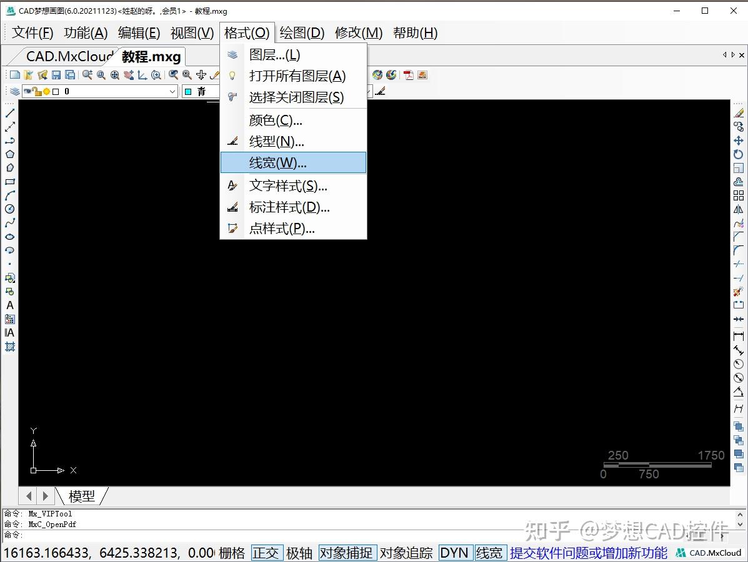Select the Array tool
Image resolution: width=748 pixels, height=562 pixels.
pos(739,195)
